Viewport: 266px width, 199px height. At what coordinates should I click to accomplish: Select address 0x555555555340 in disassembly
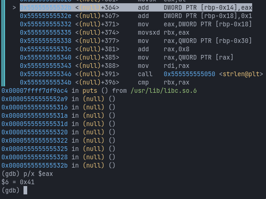click(x=46, y=58)
